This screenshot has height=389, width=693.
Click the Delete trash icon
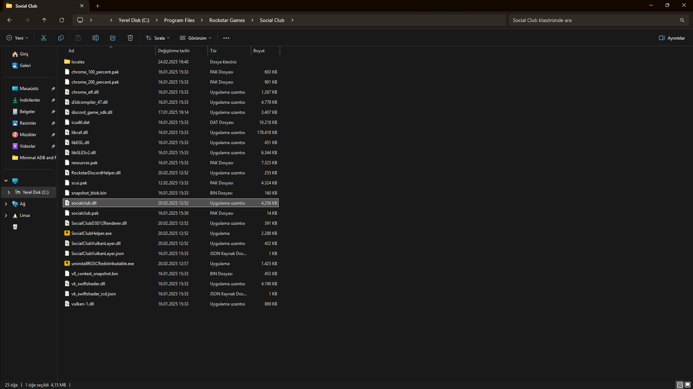click(130, 38)
